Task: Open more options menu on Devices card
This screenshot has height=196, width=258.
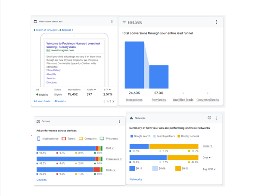Action: pos(119,121)
